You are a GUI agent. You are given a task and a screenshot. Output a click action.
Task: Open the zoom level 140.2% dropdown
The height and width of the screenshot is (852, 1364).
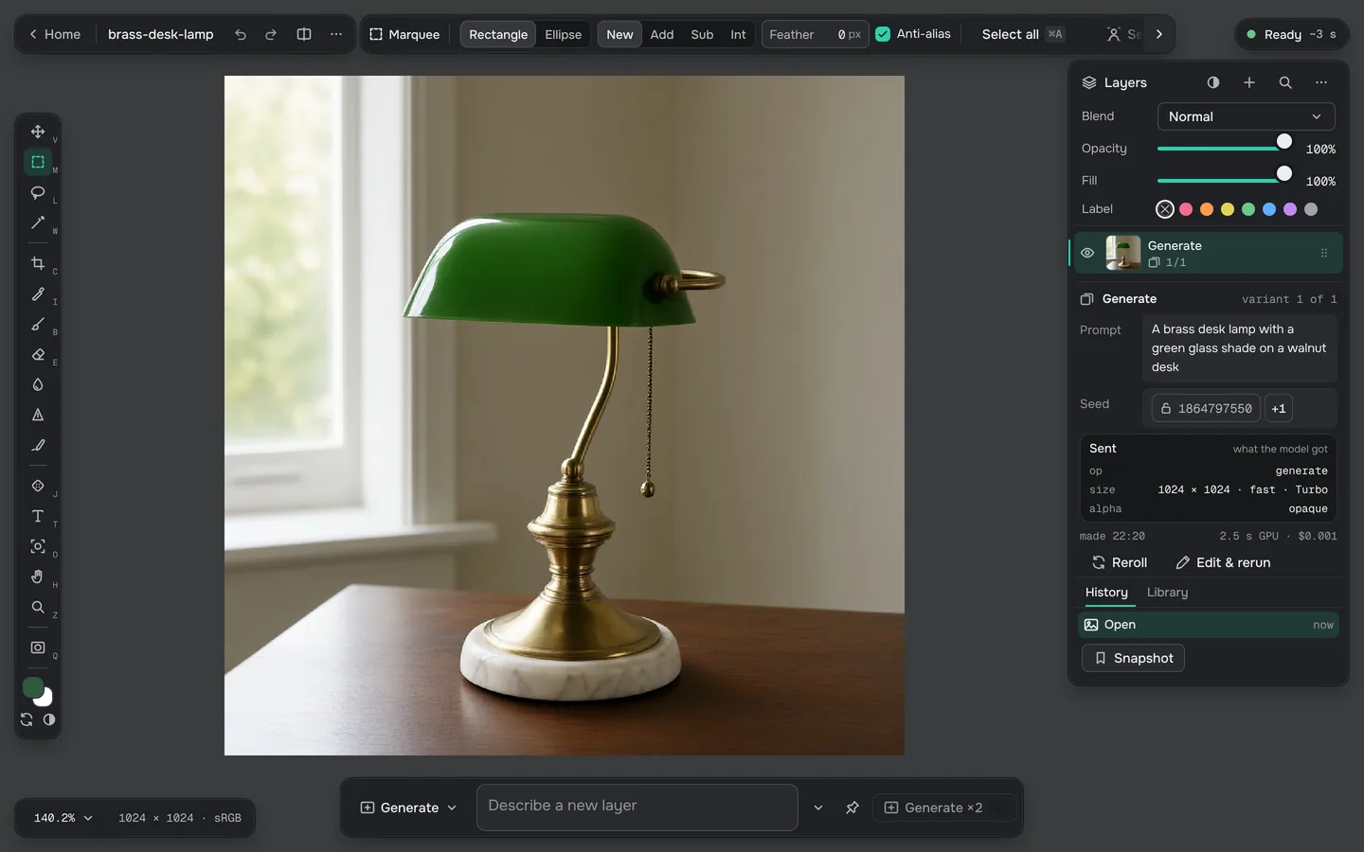pos(63,818)
